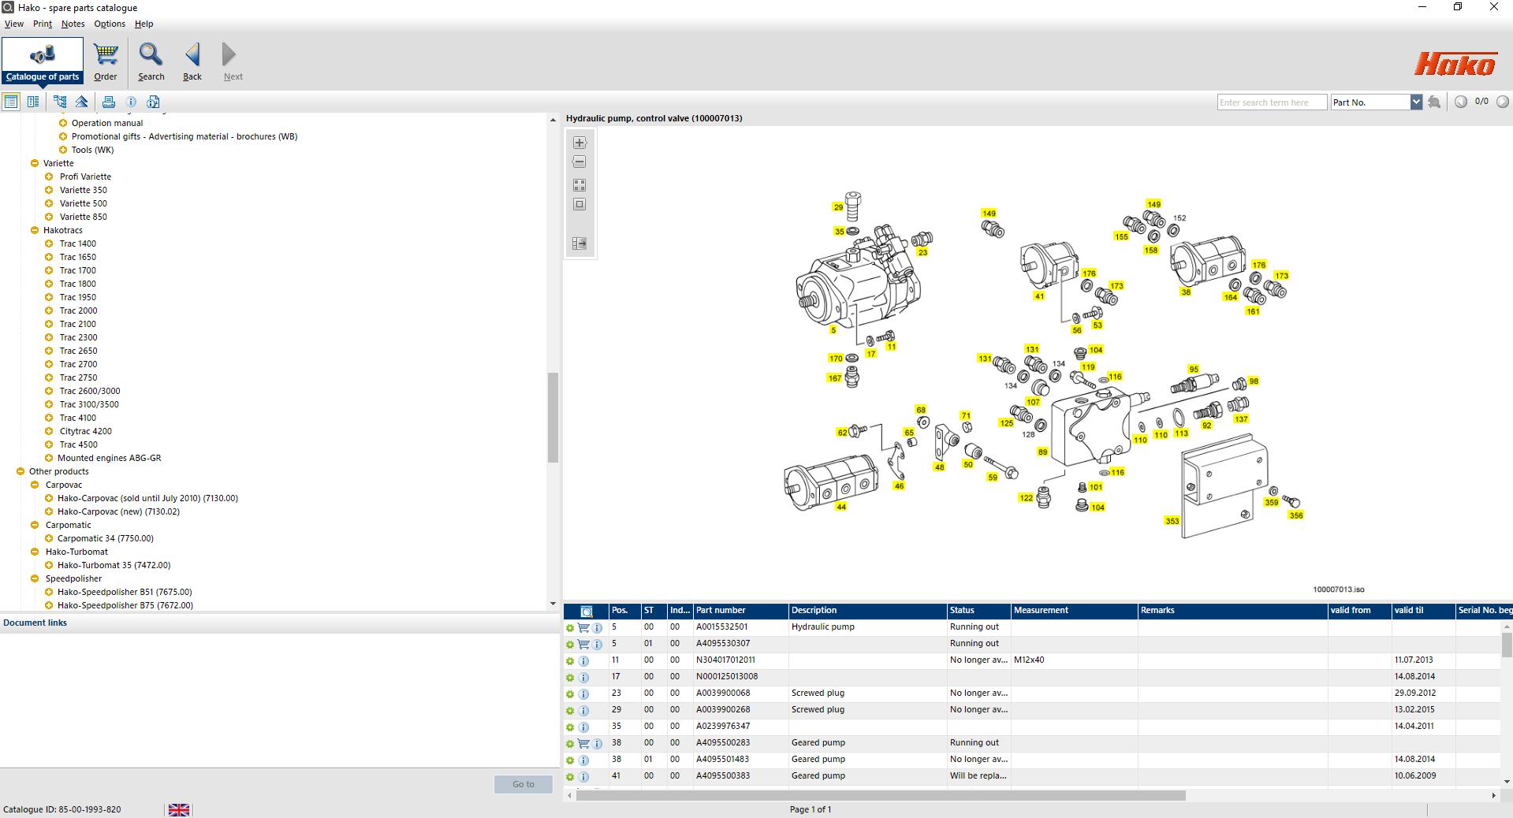1513x818 pixels.
Task: Expand the Trac 2650 tree node
Action: (49, 351)
